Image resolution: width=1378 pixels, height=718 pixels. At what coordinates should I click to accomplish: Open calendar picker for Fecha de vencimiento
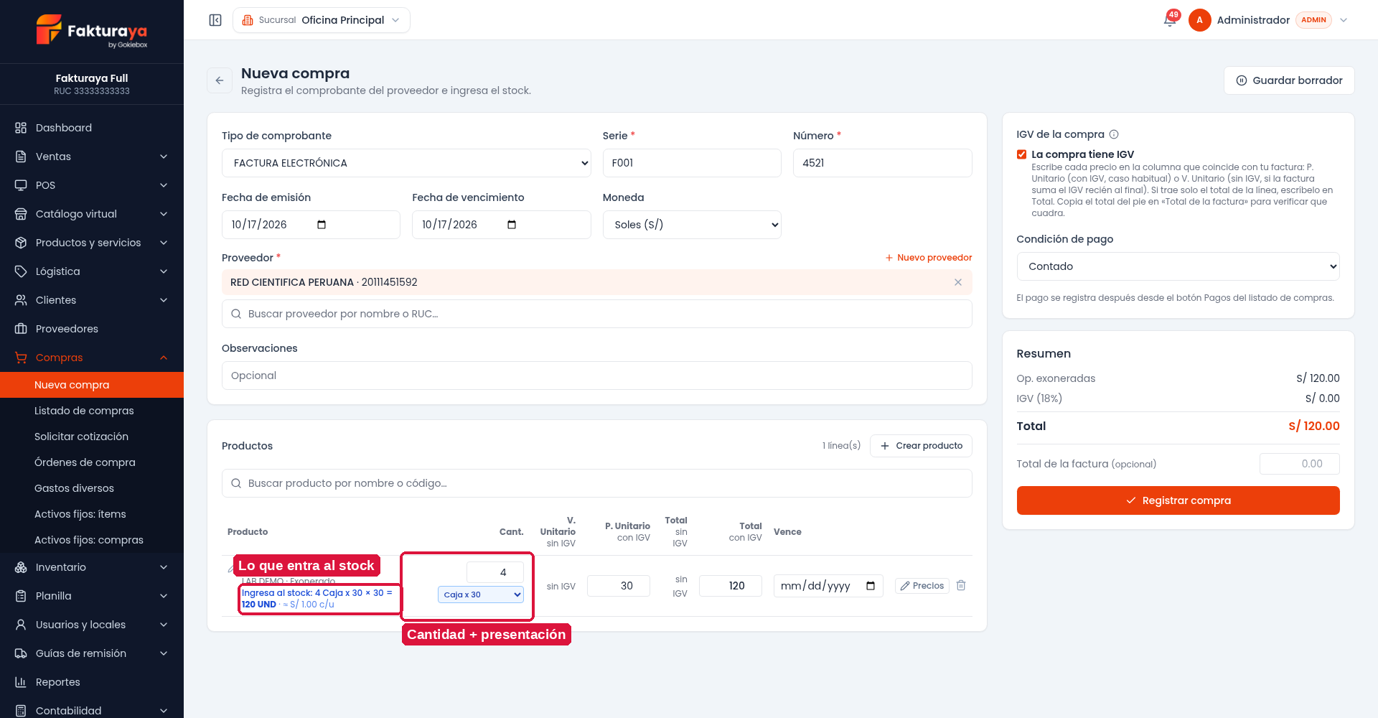pos(512,225)
